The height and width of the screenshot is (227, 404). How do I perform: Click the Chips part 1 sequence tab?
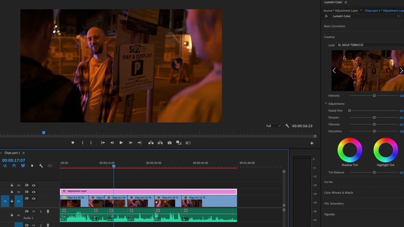[13, 153]
